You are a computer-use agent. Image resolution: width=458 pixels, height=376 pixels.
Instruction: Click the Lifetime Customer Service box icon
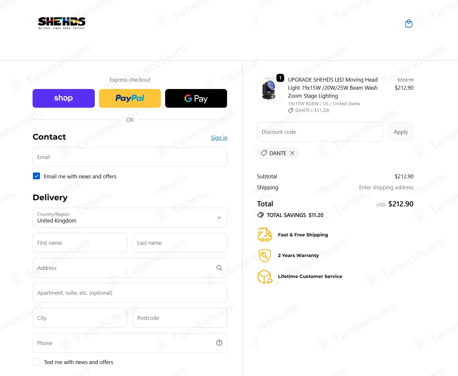265,276
